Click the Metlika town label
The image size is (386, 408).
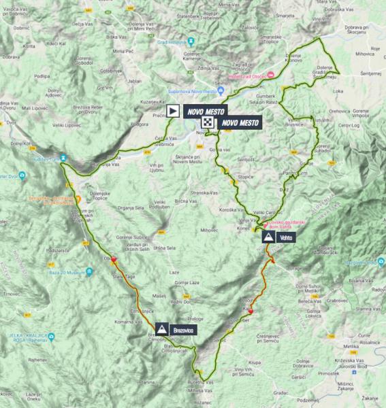(x=351, y=347)
